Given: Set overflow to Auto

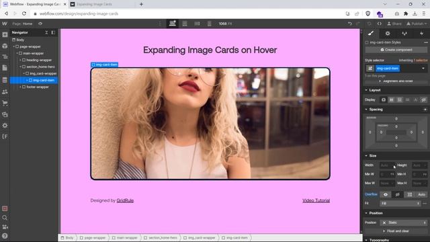Looking at the screenshot, I should coord(421,194).
